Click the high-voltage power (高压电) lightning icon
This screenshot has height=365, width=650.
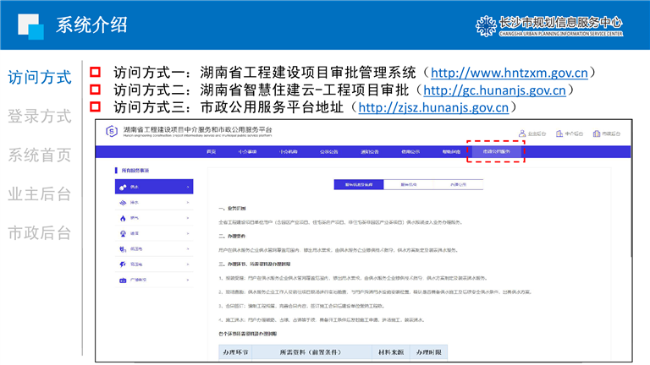point(124,264)
